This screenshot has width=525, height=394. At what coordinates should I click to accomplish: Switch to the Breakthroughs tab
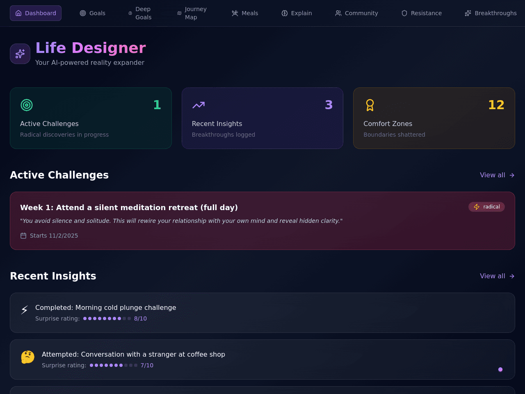click(x=491, y=13)
